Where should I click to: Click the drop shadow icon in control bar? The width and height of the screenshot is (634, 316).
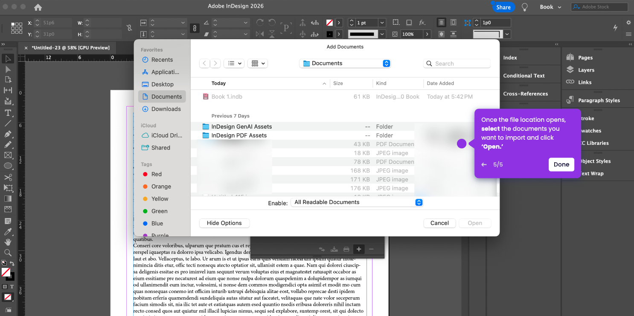(x=409, y=23)
